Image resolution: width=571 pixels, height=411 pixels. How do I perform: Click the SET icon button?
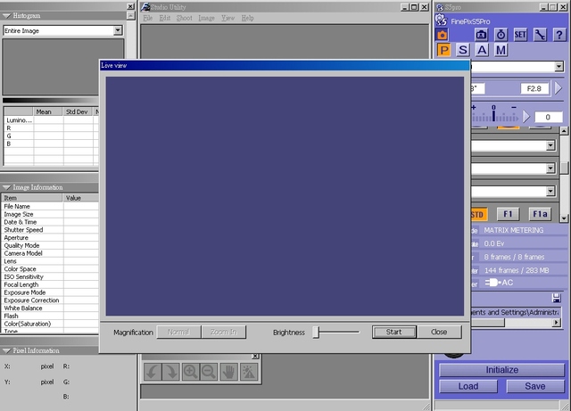(520, 35)
